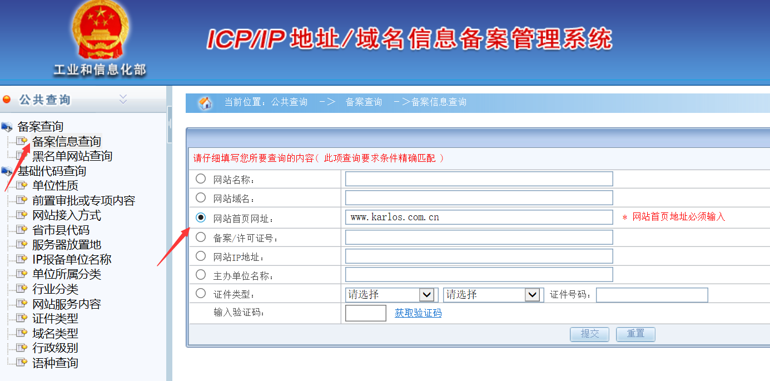Click the 获取验证码 link
This screenshot has width=770, height=381.
[418, 313]
